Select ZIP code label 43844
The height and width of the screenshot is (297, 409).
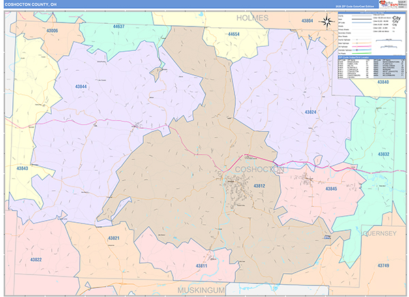click(81, 87)
